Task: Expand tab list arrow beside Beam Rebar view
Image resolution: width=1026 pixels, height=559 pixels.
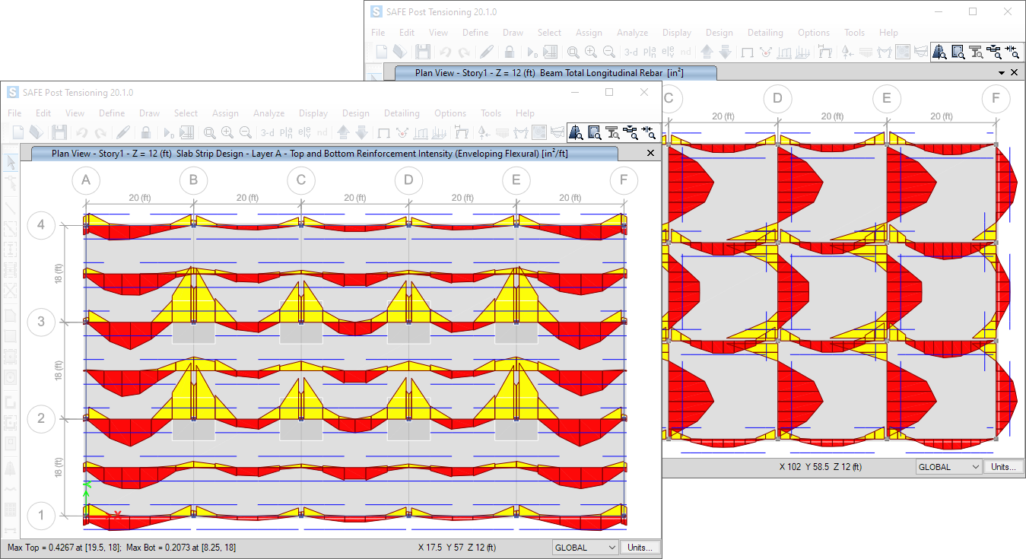Action: pos(1002,72)
